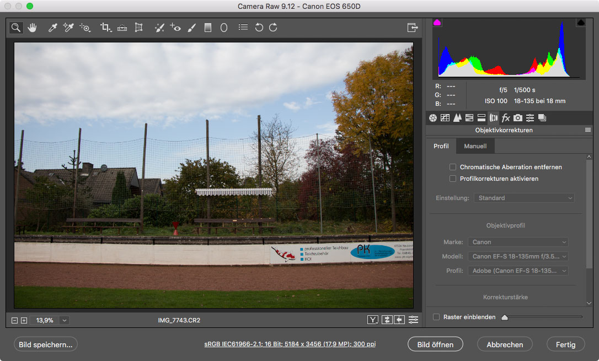Open the Marke Canon dropdown
Viewport: 599px width, 361px height.
[518, 242]
